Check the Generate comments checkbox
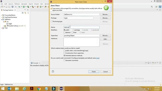The width and height of the screenshot is (162, 91). pos(64,60)
